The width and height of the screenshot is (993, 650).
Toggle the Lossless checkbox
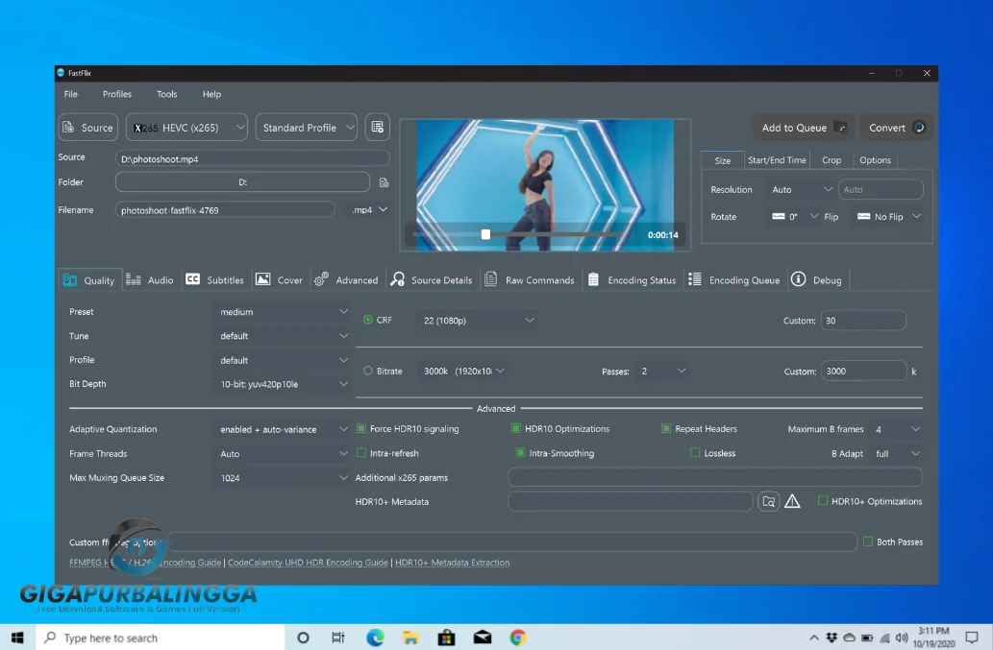pos(695,453)
